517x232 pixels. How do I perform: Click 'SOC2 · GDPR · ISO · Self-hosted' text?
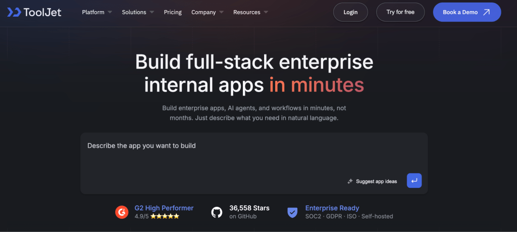click(349, 216)
